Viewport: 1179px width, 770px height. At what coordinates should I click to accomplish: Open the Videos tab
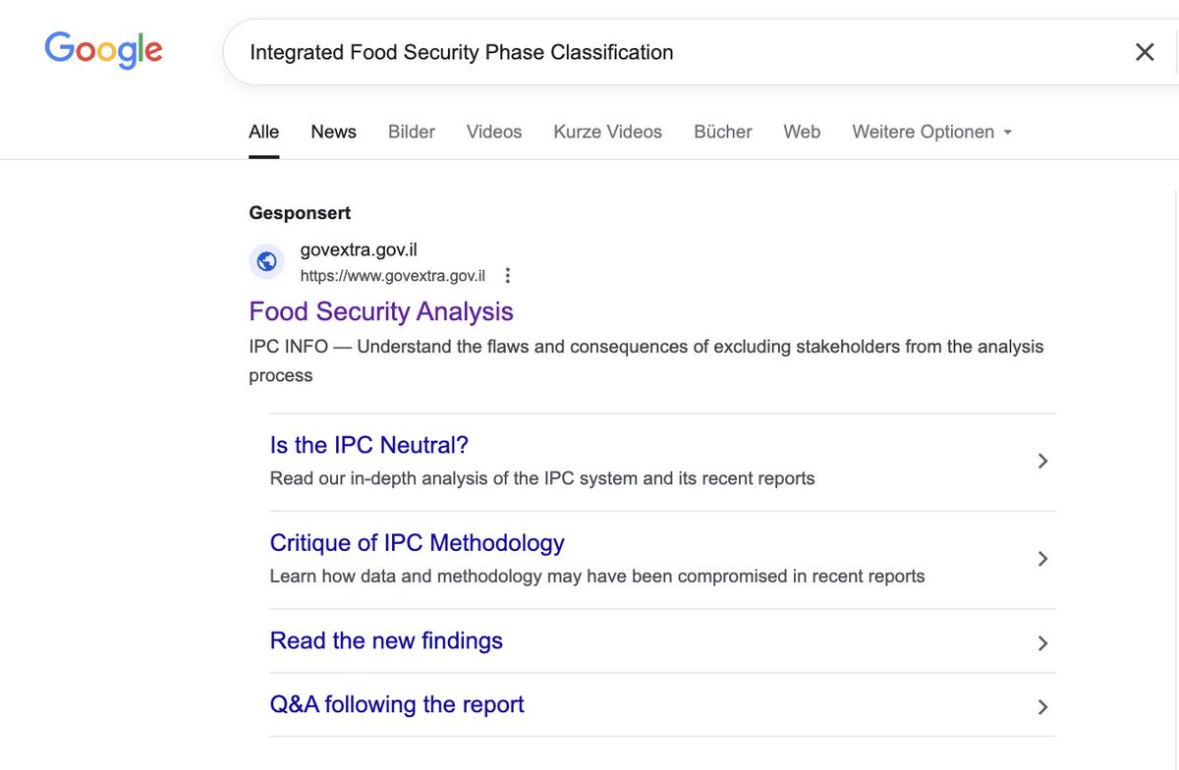pos(494,132)
